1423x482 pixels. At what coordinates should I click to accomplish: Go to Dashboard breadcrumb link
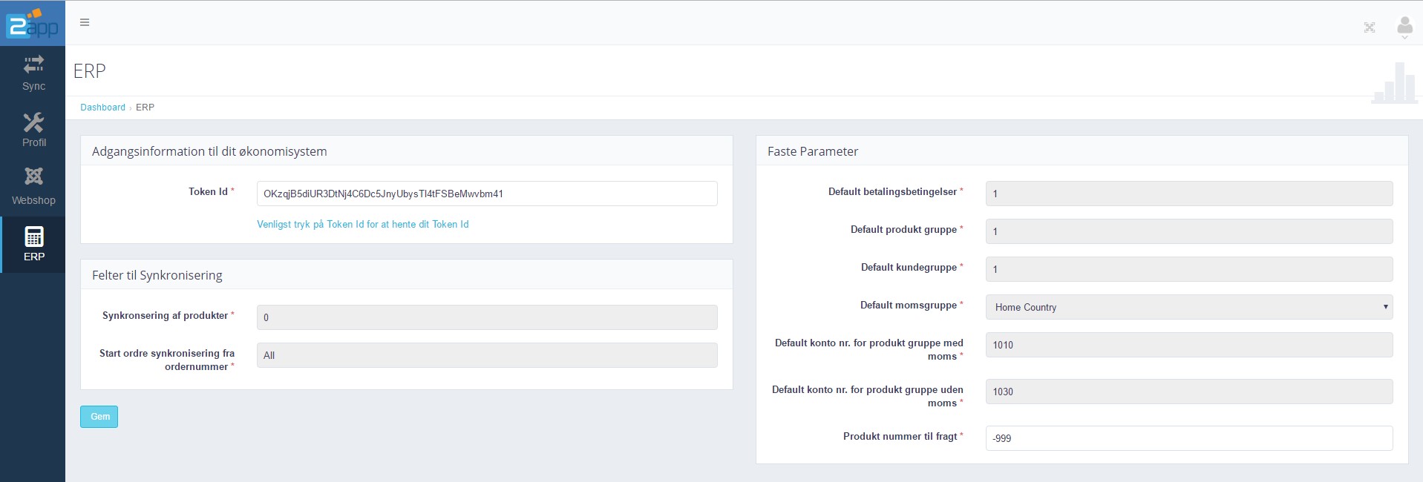[x=102, y=108]
